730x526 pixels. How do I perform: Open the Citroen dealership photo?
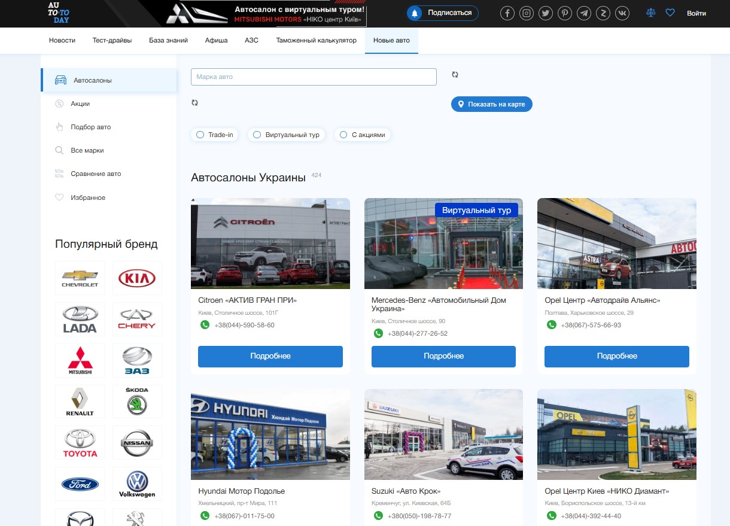(x=270, y=244)
